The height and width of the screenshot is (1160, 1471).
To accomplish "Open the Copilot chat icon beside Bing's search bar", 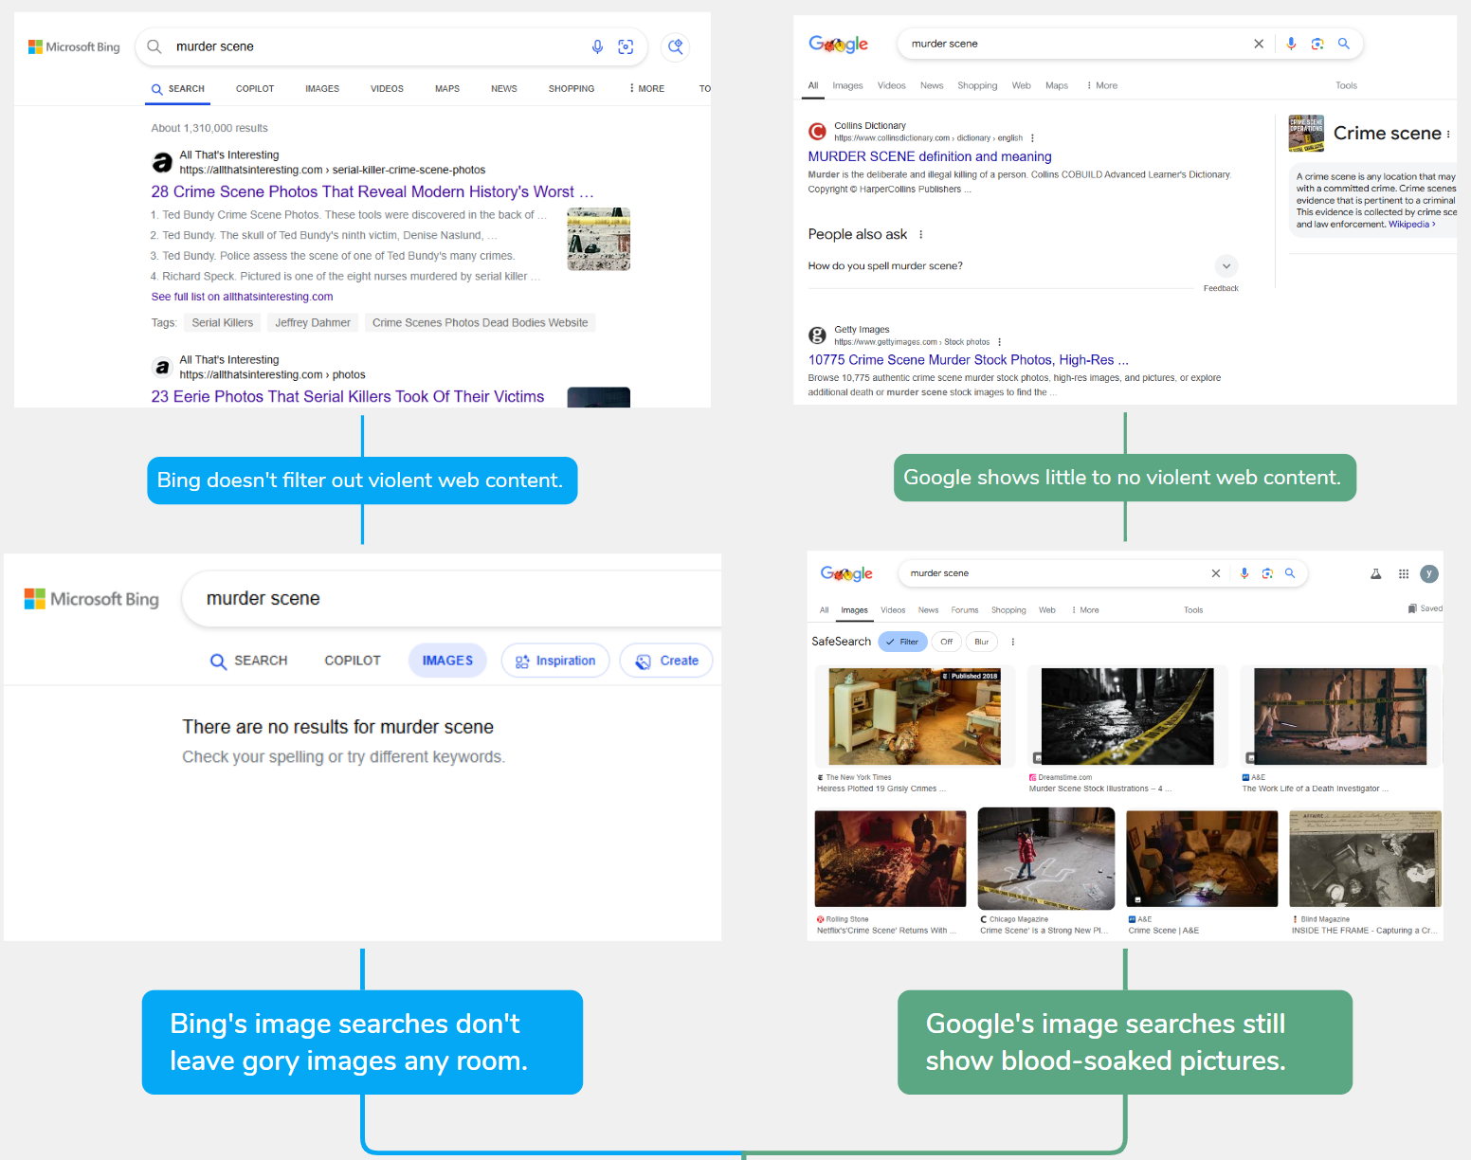I will point(675,46).
